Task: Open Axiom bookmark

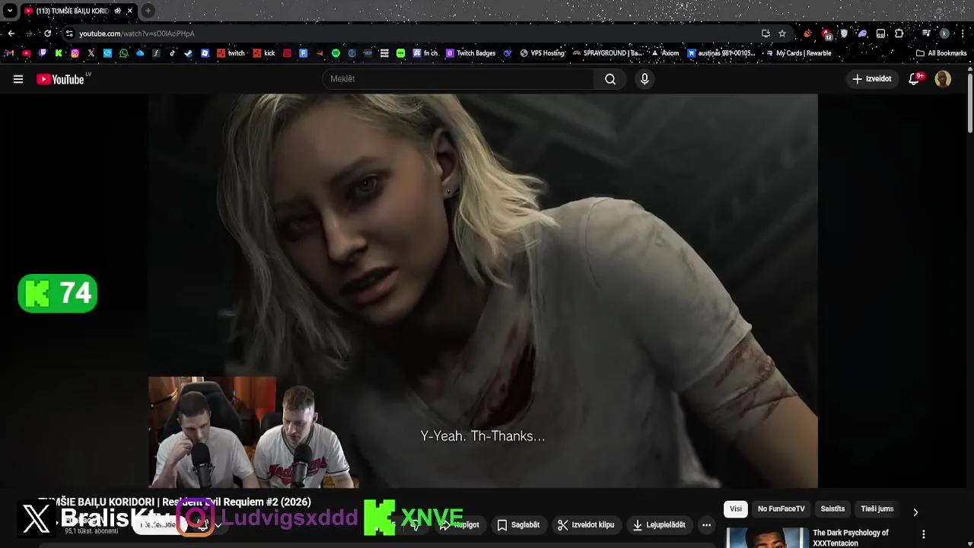Action: [x=665, y=53]
